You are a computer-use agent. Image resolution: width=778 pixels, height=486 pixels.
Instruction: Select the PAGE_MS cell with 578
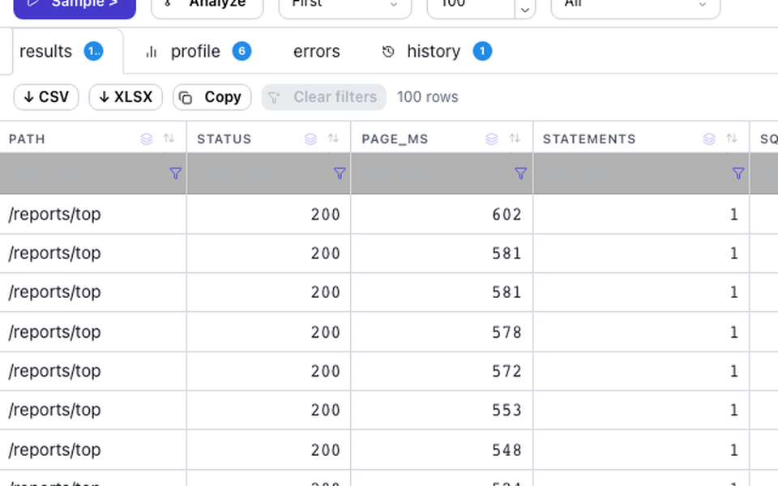pyautogui.click(x=442, y=332)
